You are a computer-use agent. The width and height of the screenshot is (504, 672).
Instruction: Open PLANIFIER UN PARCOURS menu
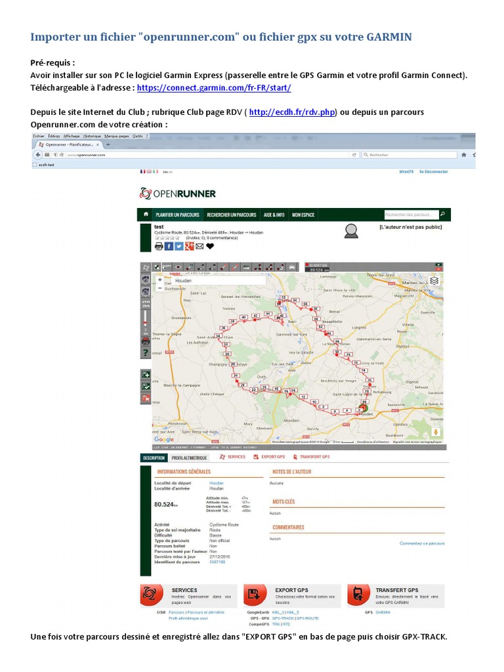pos(177,215)
